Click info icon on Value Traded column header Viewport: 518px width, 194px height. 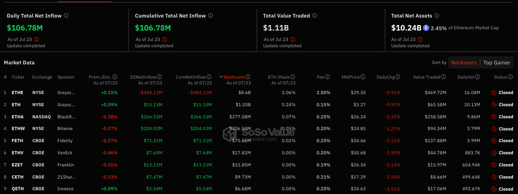click(x=443, y=77)
